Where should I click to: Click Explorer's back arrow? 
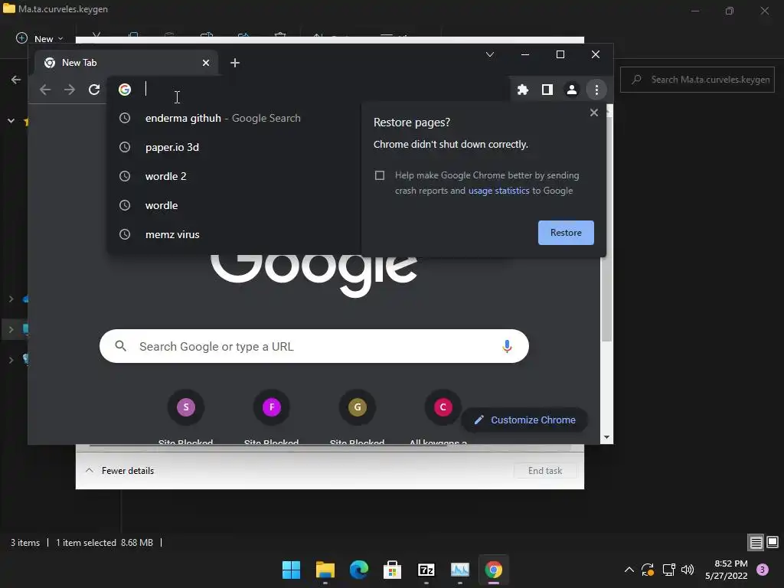(16, 80)
